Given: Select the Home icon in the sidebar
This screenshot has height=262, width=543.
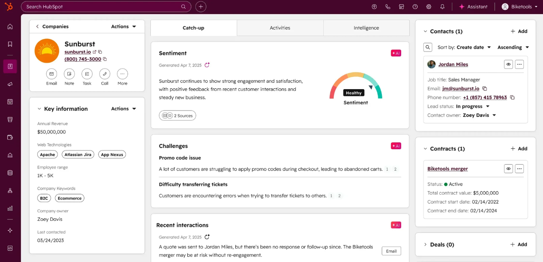Looking at the screenshot, I should (x=10, y=26).
